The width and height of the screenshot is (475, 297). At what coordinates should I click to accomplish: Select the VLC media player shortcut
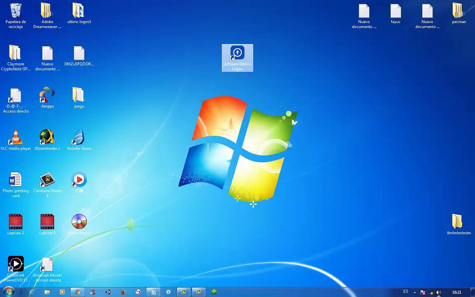point(16,140)
